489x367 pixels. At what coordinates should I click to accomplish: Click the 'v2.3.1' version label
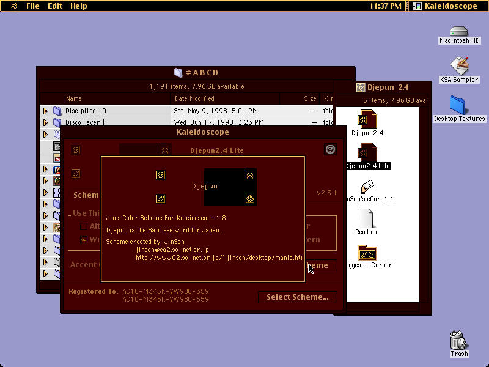(326, 193)
